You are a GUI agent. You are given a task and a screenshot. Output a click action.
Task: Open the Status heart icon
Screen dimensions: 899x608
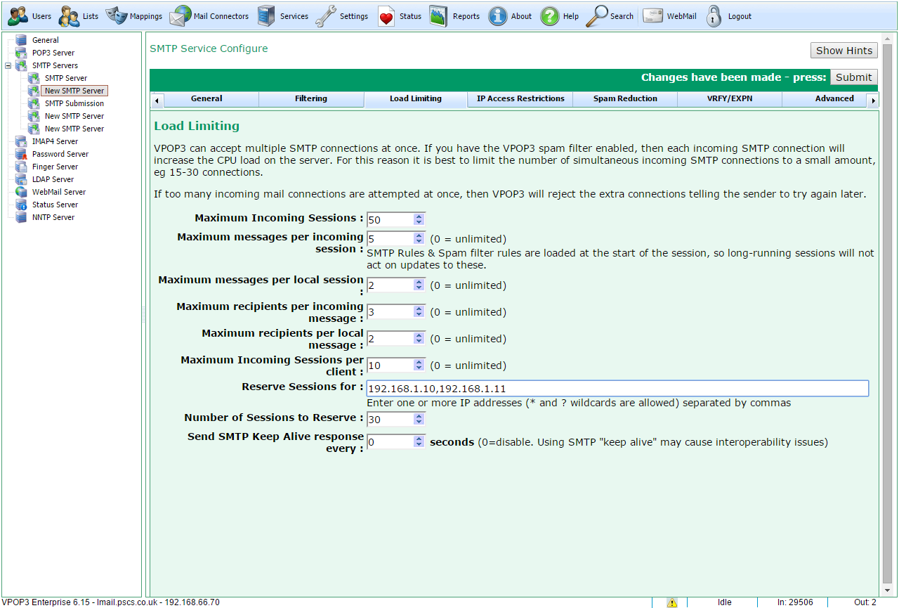tap(386, 15)
